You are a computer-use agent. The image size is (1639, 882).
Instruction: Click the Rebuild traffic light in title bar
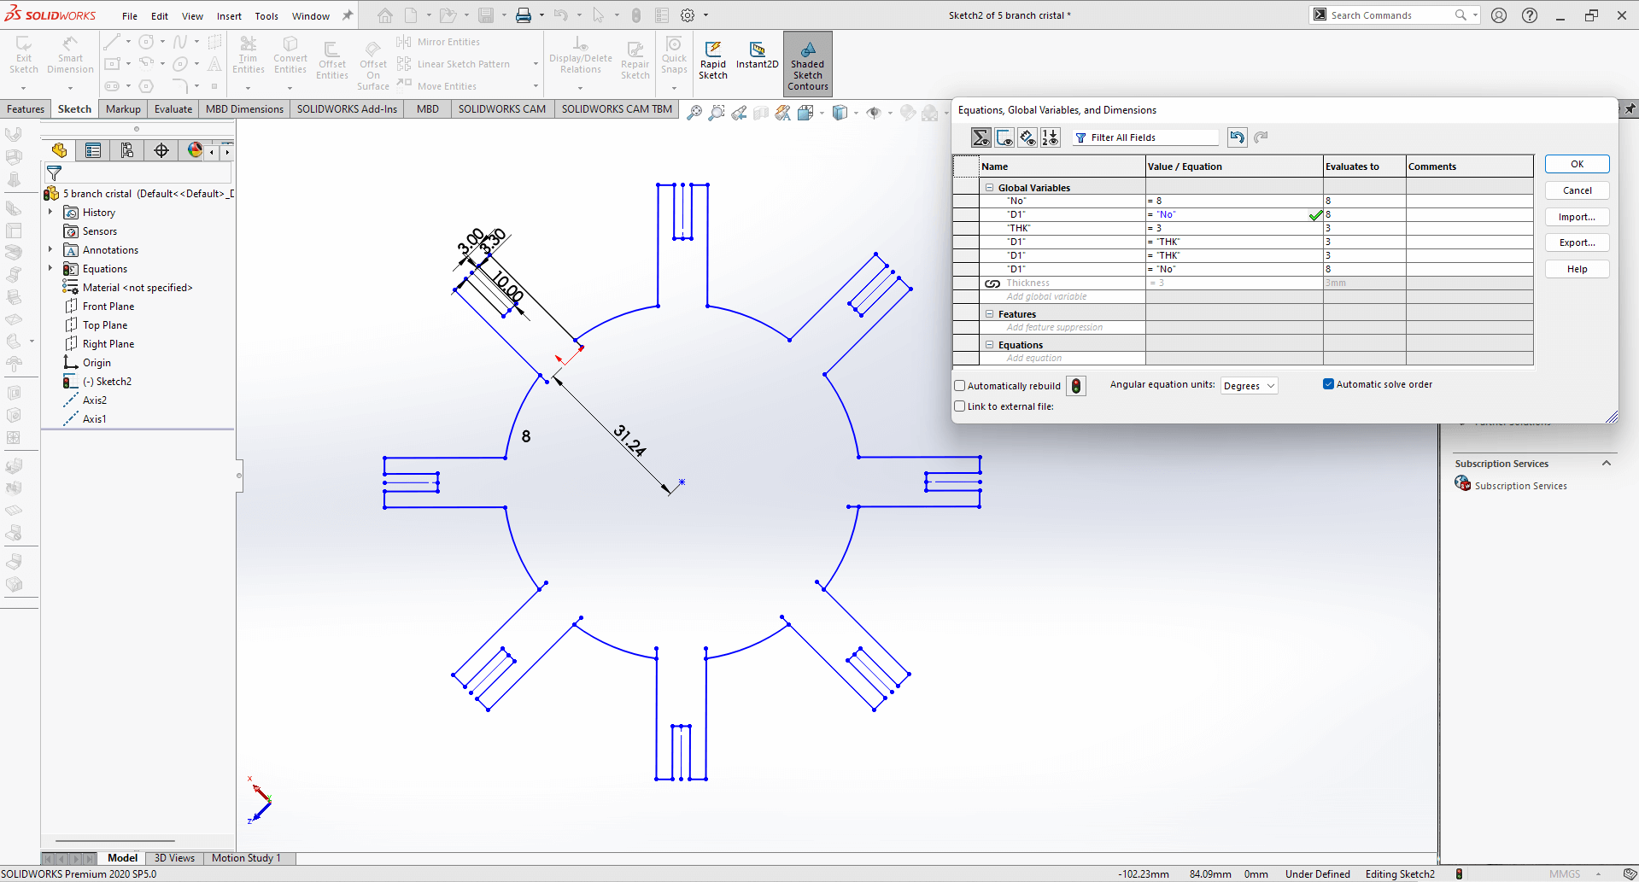(x=636, y=15)
